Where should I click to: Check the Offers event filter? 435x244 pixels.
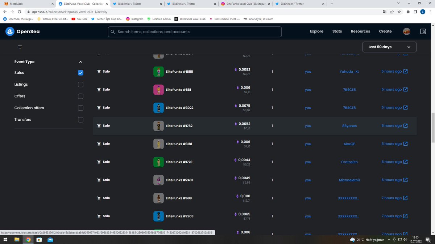point(80,96)
